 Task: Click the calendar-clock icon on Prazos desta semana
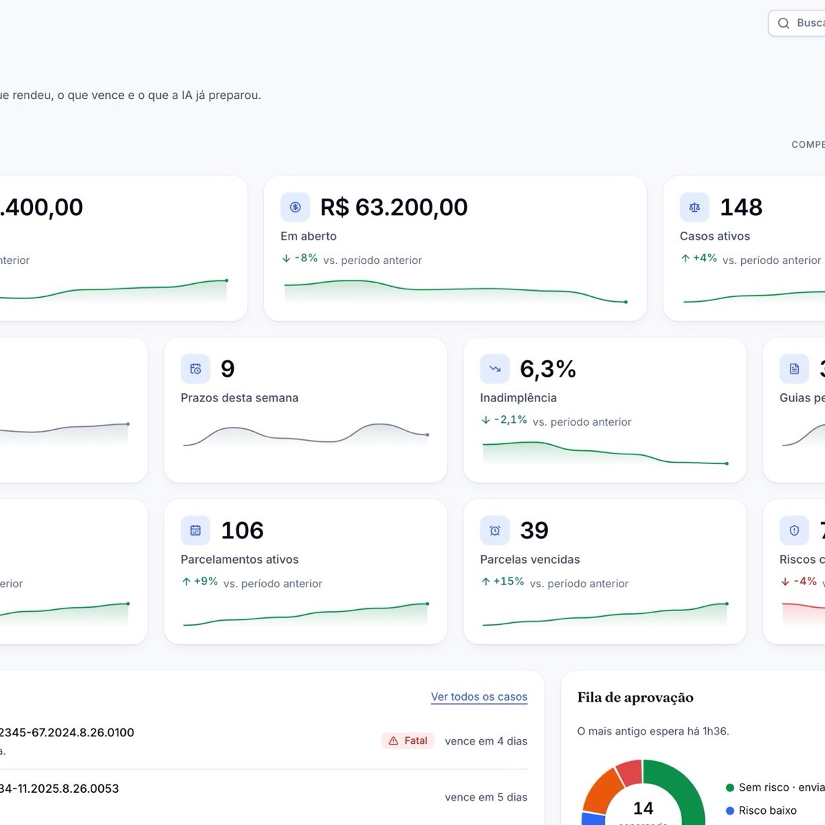point(195,368)
